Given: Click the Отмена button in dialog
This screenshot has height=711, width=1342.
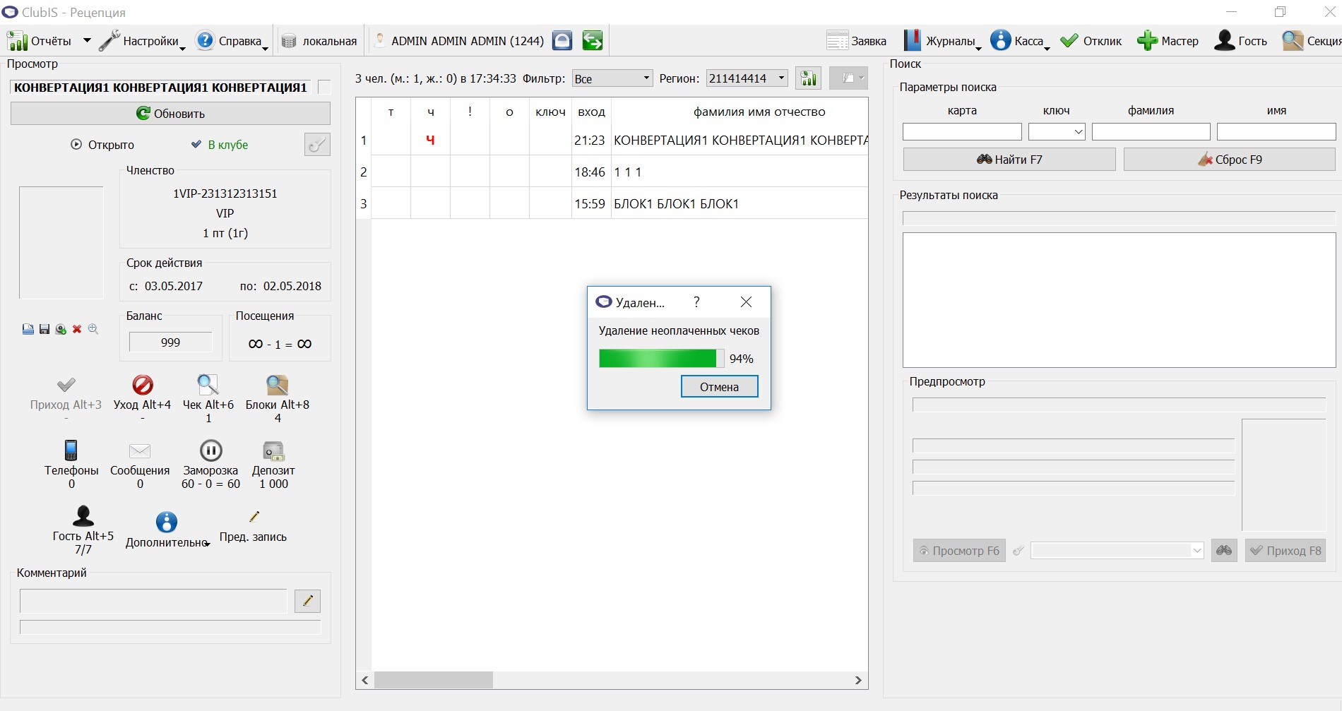Looking at the screenshot, I should point(719,387).
